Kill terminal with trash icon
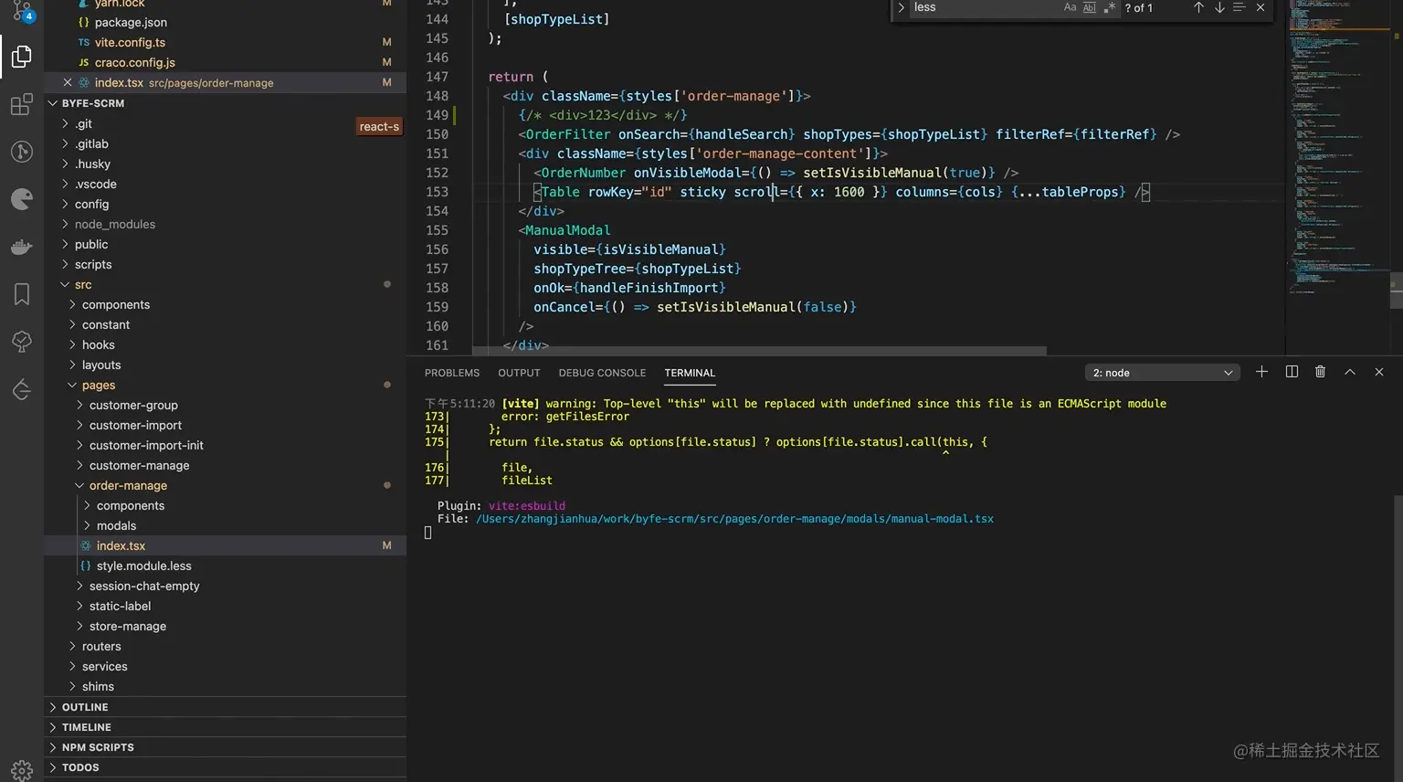The image size is (1403, 782). tap(1320, 372)
